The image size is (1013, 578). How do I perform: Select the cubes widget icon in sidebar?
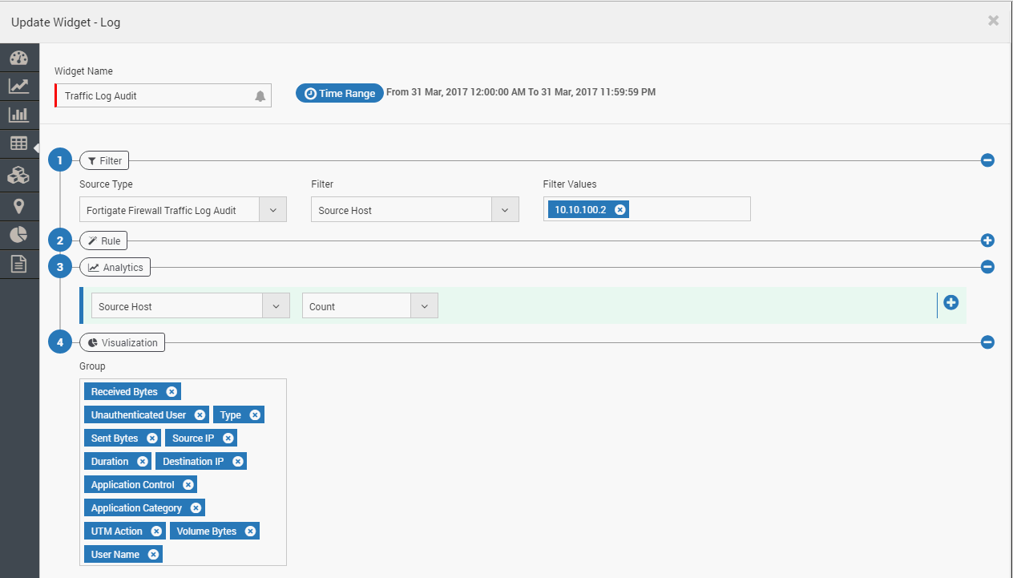coord(19,176)
